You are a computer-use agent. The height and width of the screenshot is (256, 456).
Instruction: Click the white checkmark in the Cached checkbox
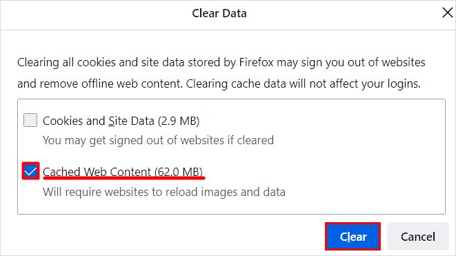click(x=30, y=171)
